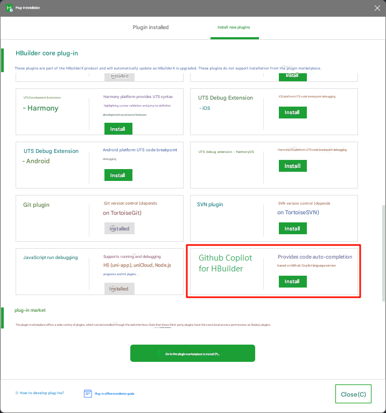Viewport: 386px width, 413px height.
Task: Select the Install new plugins tab
Action: pos(234,27)
